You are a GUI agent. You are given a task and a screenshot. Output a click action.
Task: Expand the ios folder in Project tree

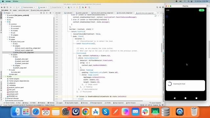(x=6, y=20)
